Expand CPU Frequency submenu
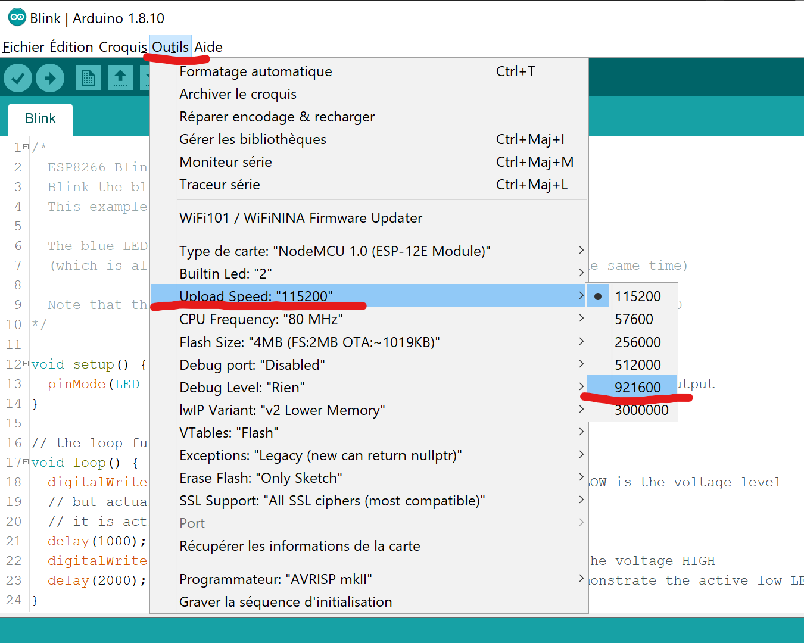 (369, 319)
